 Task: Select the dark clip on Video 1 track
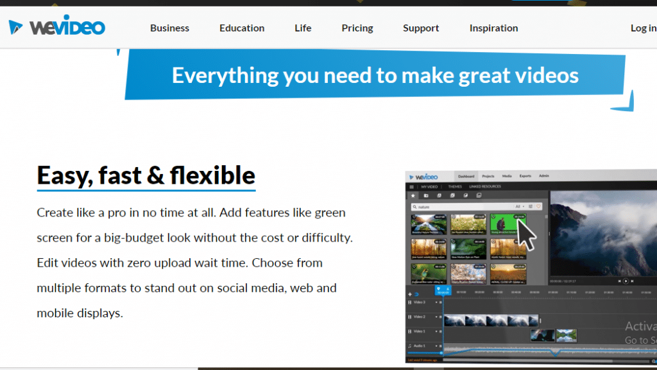tap(543, 335)
